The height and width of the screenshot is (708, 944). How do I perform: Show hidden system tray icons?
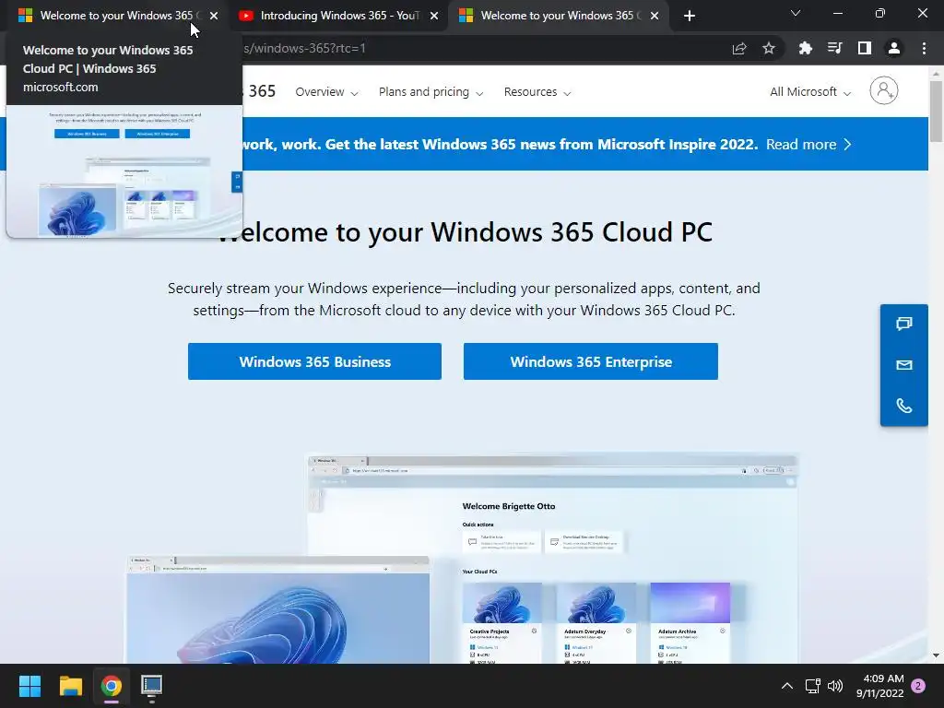pyautogui.click(x=787, y=686)
